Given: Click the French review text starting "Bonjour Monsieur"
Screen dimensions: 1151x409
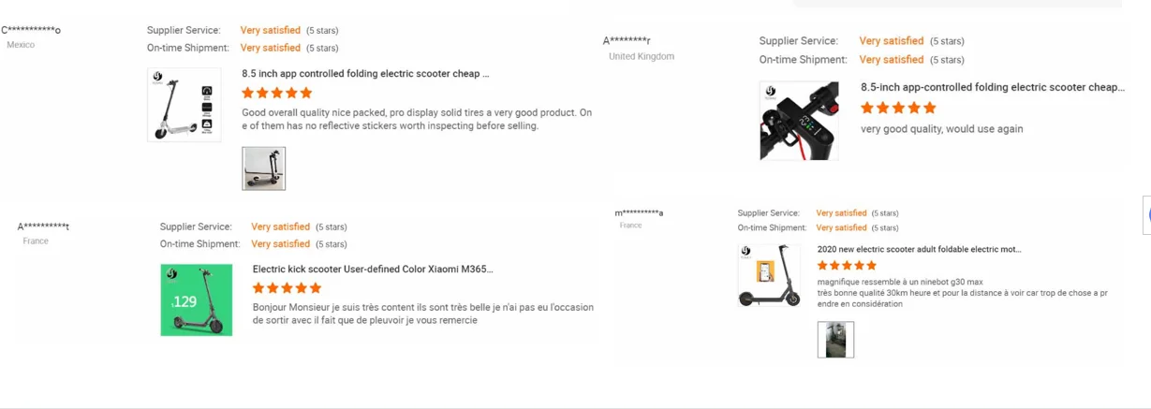Looking at the screenshot, I should pyautogui.click(x=422, y=314).
